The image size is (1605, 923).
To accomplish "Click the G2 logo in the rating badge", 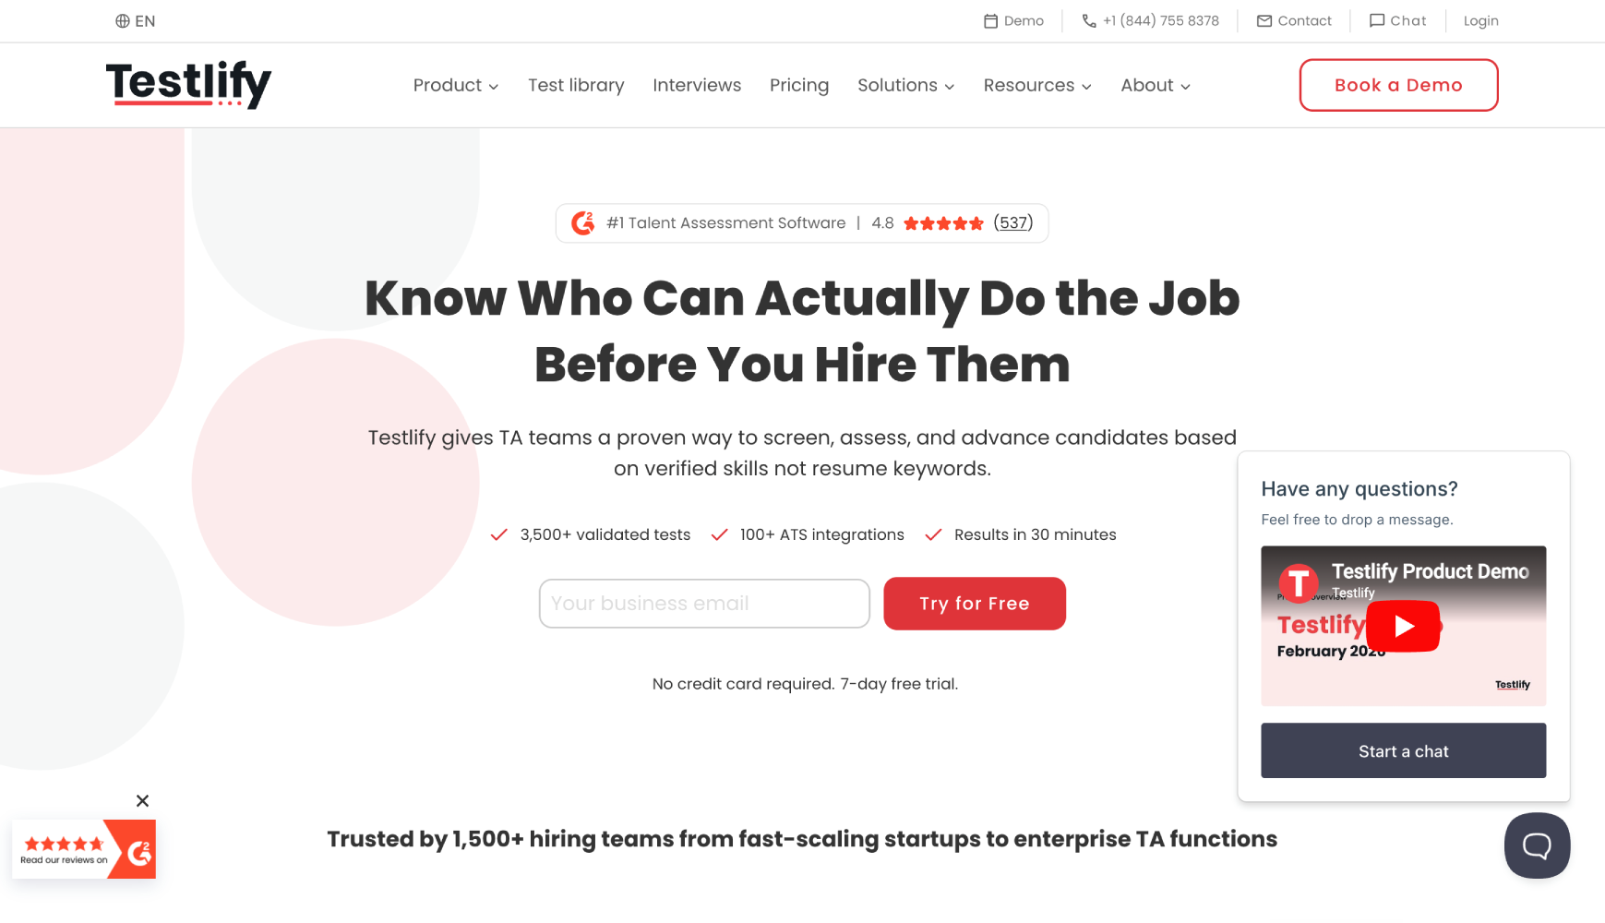I will click(582, 222).
